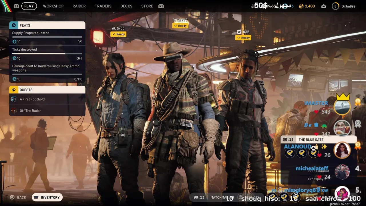The height and width of the screenshot is (206, 366).
Task: Open the DECKS tab
Action: [x=126, y=6]
